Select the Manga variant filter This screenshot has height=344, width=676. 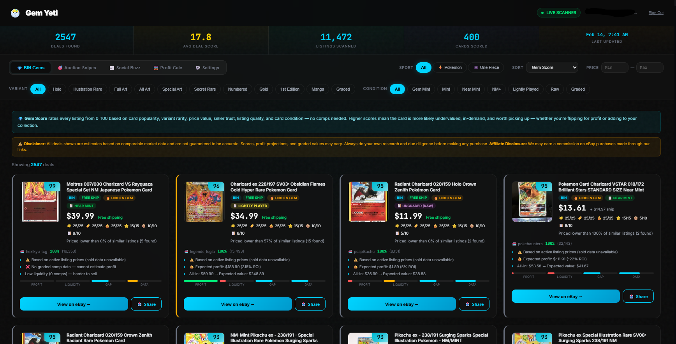(318, 89)
